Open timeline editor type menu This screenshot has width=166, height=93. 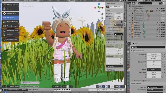(x=4, y=90)
